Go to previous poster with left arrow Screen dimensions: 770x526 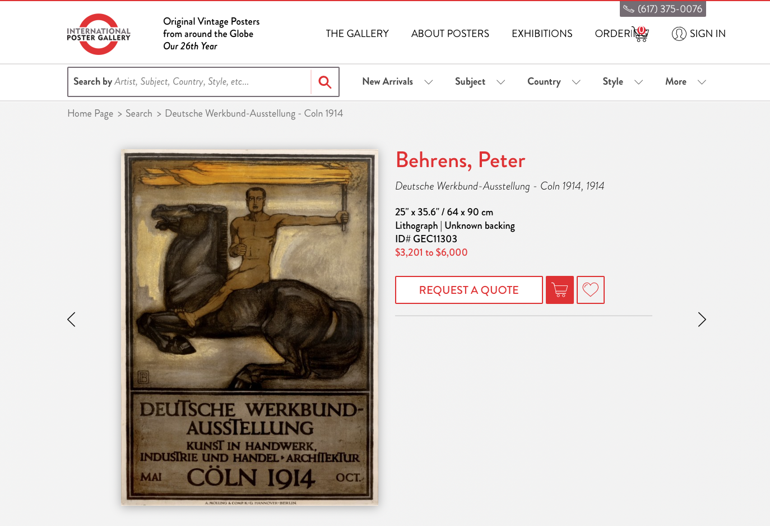click(71, 320)
